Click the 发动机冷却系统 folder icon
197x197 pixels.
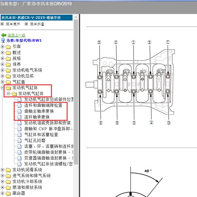8,182
